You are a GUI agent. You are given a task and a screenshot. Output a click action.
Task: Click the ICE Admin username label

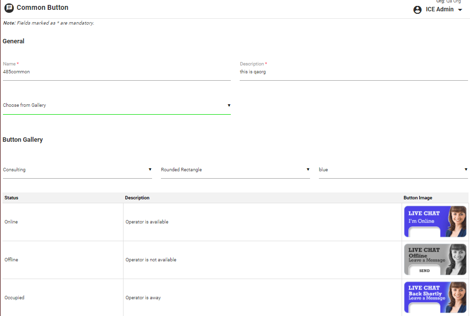click(x=439, y=9)
